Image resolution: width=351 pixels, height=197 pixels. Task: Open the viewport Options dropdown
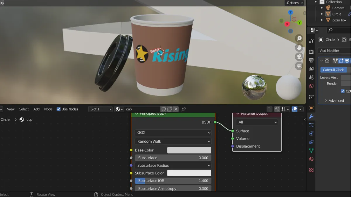click(x=295, y=3)
